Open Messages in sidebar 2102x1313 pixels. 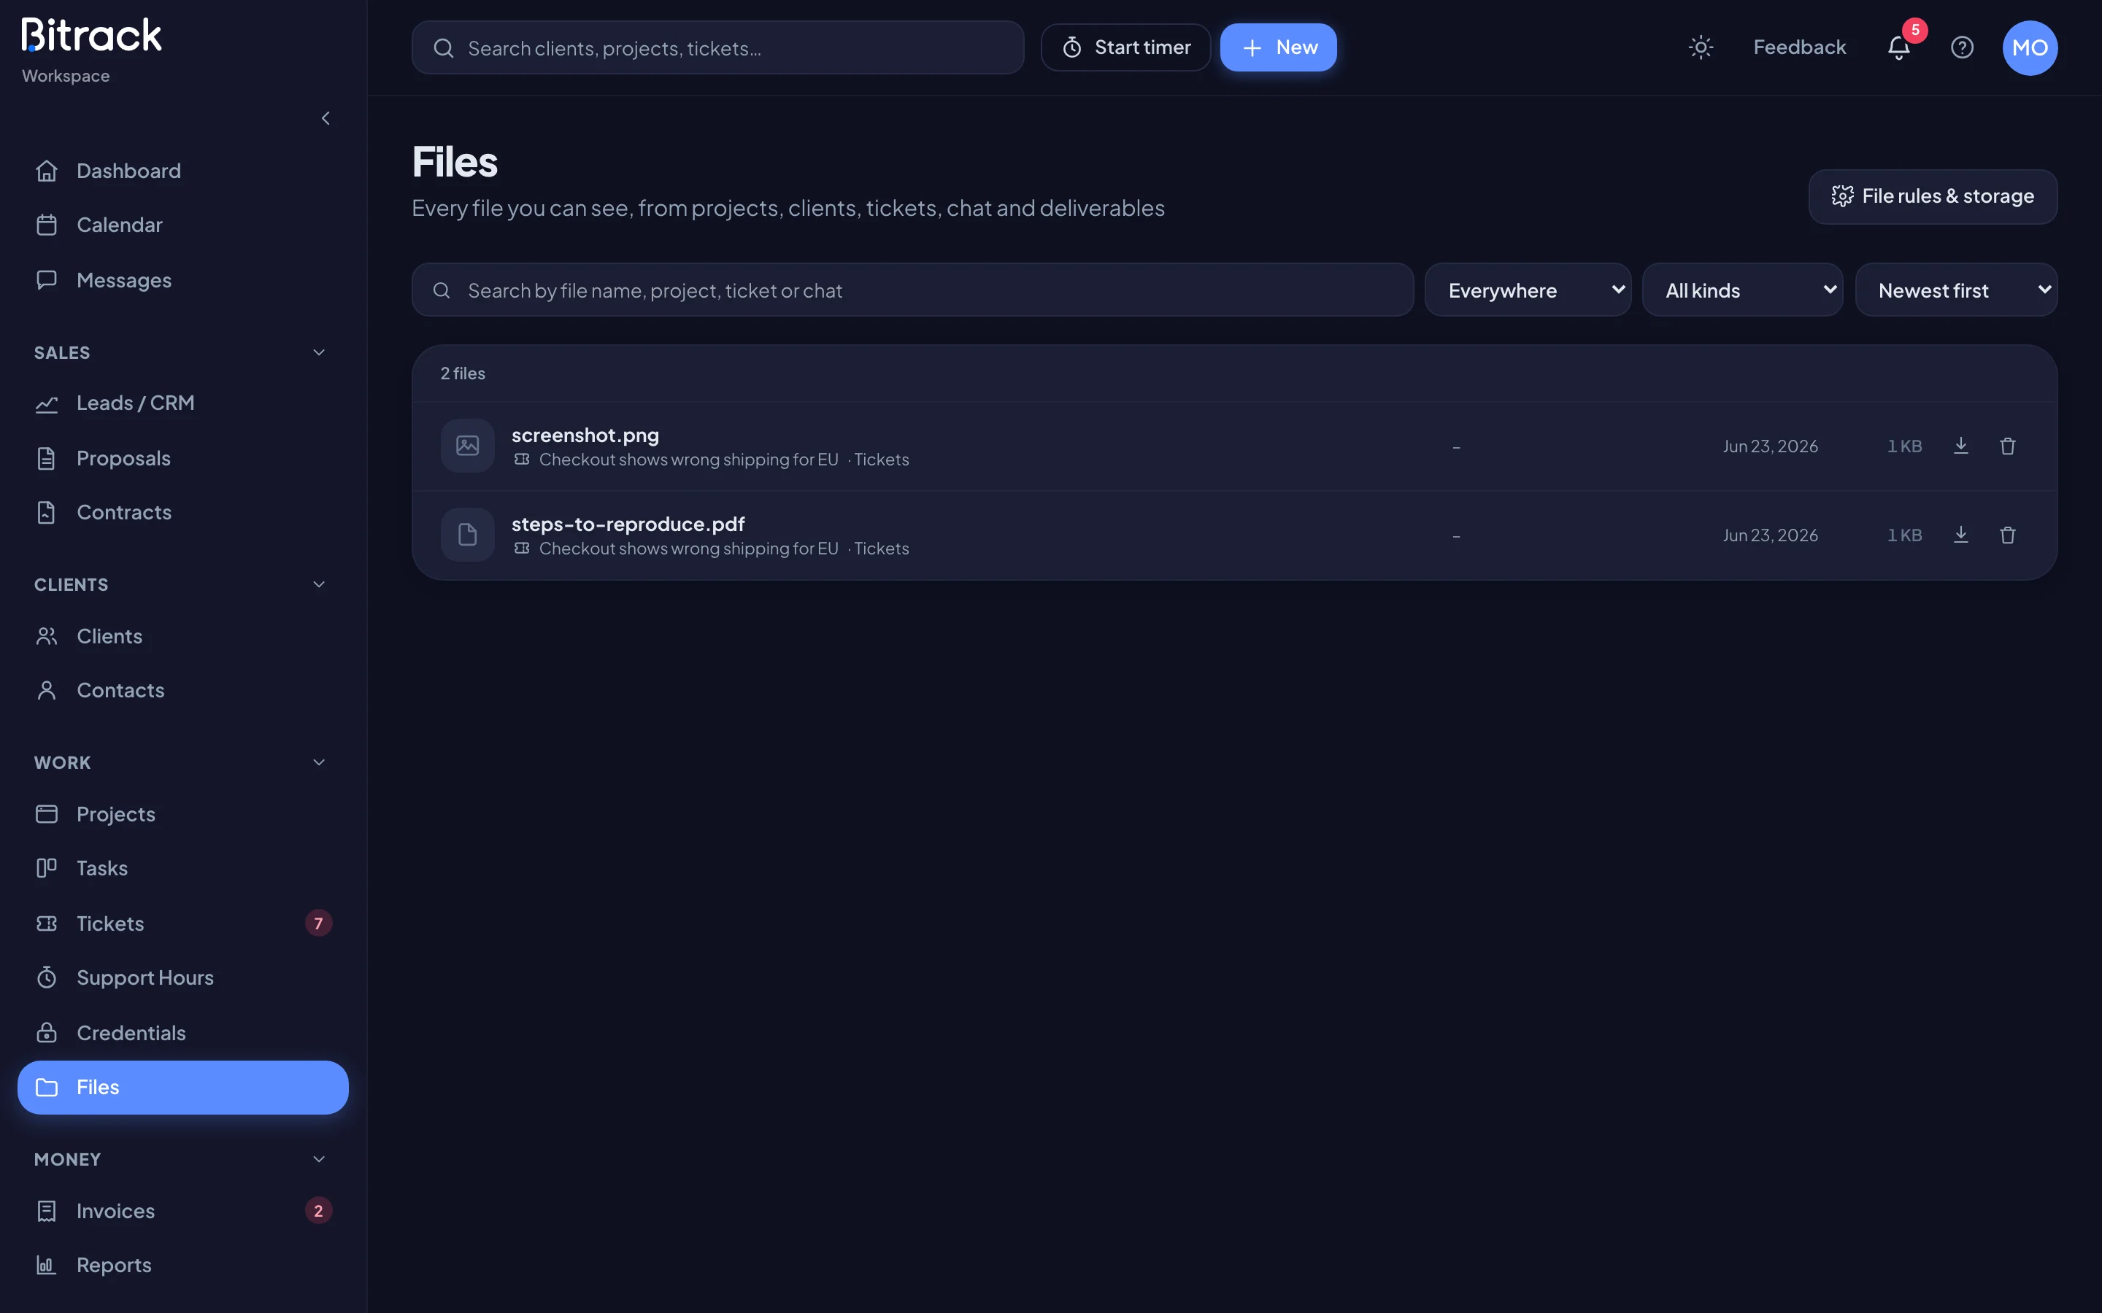click(x=182, y=281)
